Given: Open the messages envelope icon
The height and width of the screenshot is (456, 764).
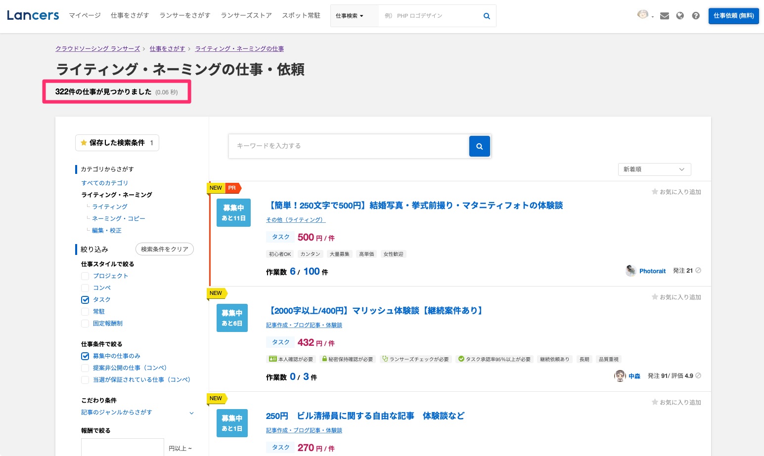Looking at the screenshot, I should [x=665, y=16].
